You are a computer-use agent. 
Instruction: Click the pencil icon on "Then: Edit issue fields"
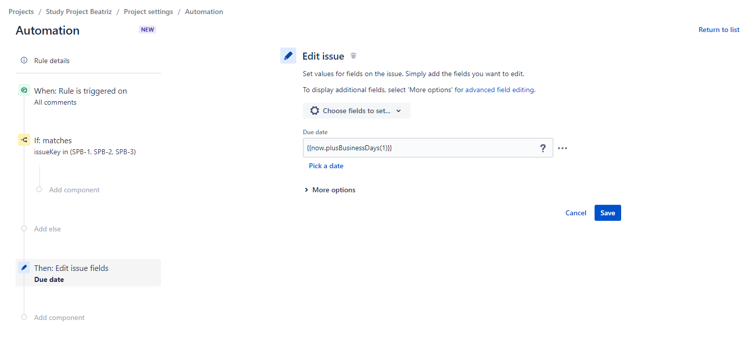point(24,267)
